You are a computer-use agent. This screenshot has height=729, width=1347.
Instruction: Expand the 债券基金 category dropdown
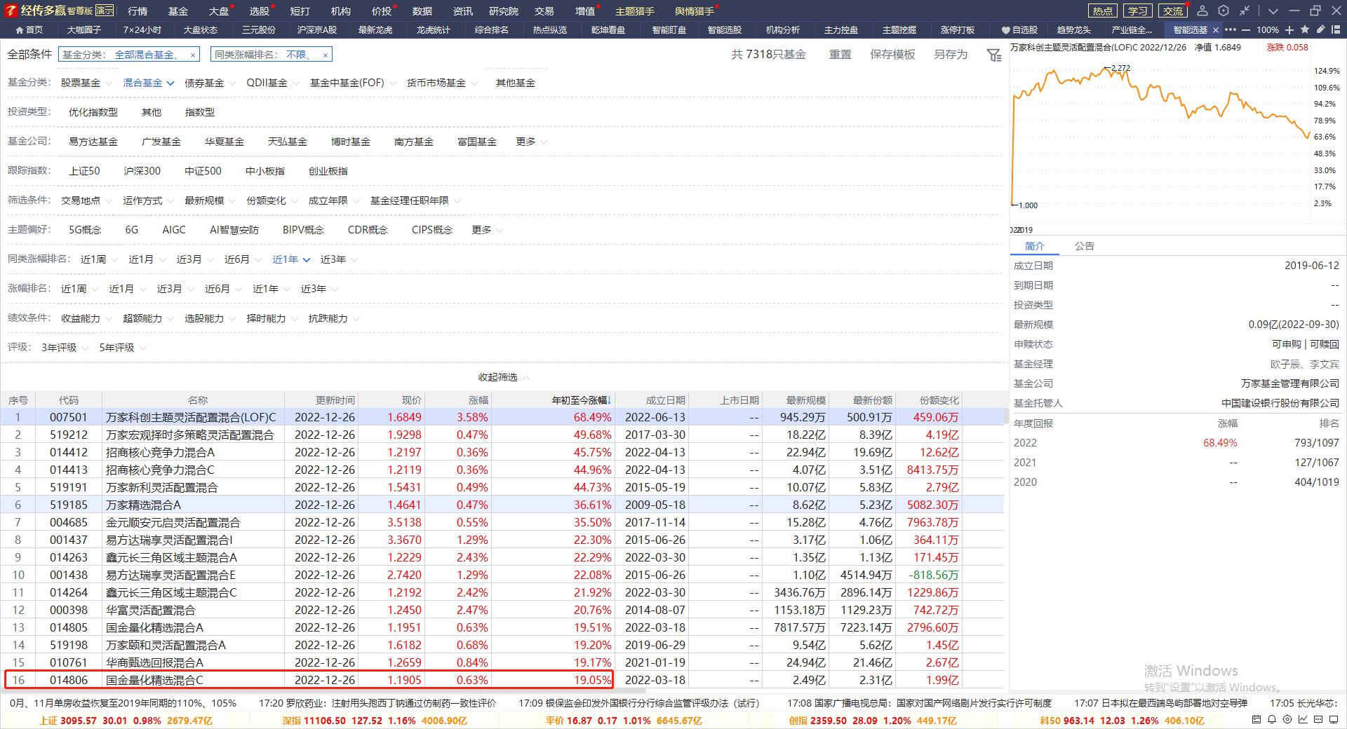click(x=210, y=83)
